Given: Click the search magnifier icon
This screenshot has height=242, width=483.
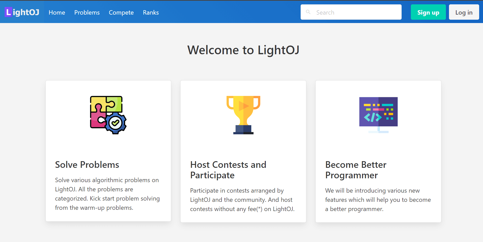Looking at the screenshot, I should [308, 12].
